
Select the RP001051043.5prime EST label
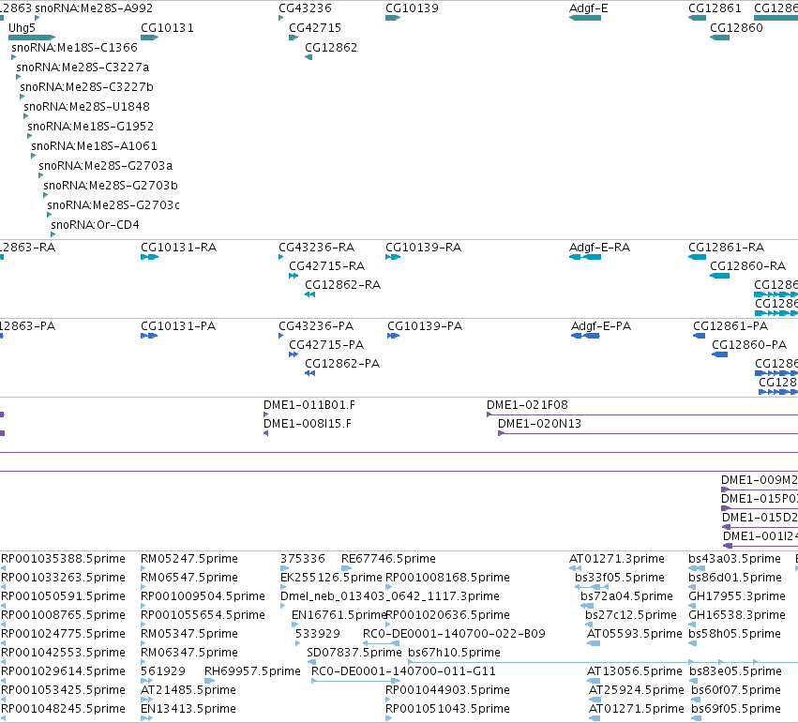pyautogui.click(x=448, y=709)
